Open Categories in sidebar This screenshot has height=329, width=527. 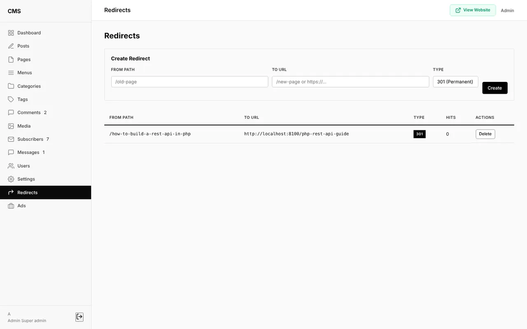click(45, 86)
